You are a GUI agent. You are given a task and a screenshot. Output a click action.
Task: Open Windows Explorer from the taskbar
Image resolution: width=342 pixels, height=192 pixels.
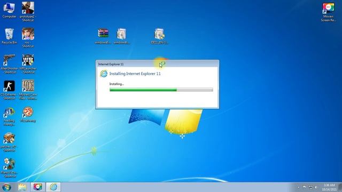click(x=22, y=187)
